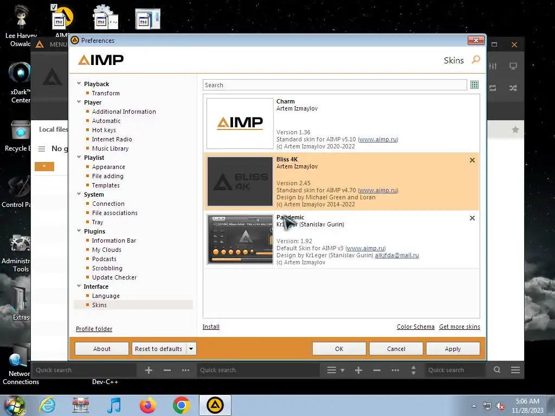
Task: Toggle shuffle icon in AIMP main window
Action: tap(513, 88)
